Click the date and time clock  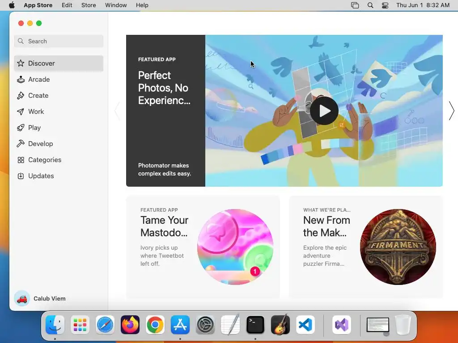coord(423,5)
